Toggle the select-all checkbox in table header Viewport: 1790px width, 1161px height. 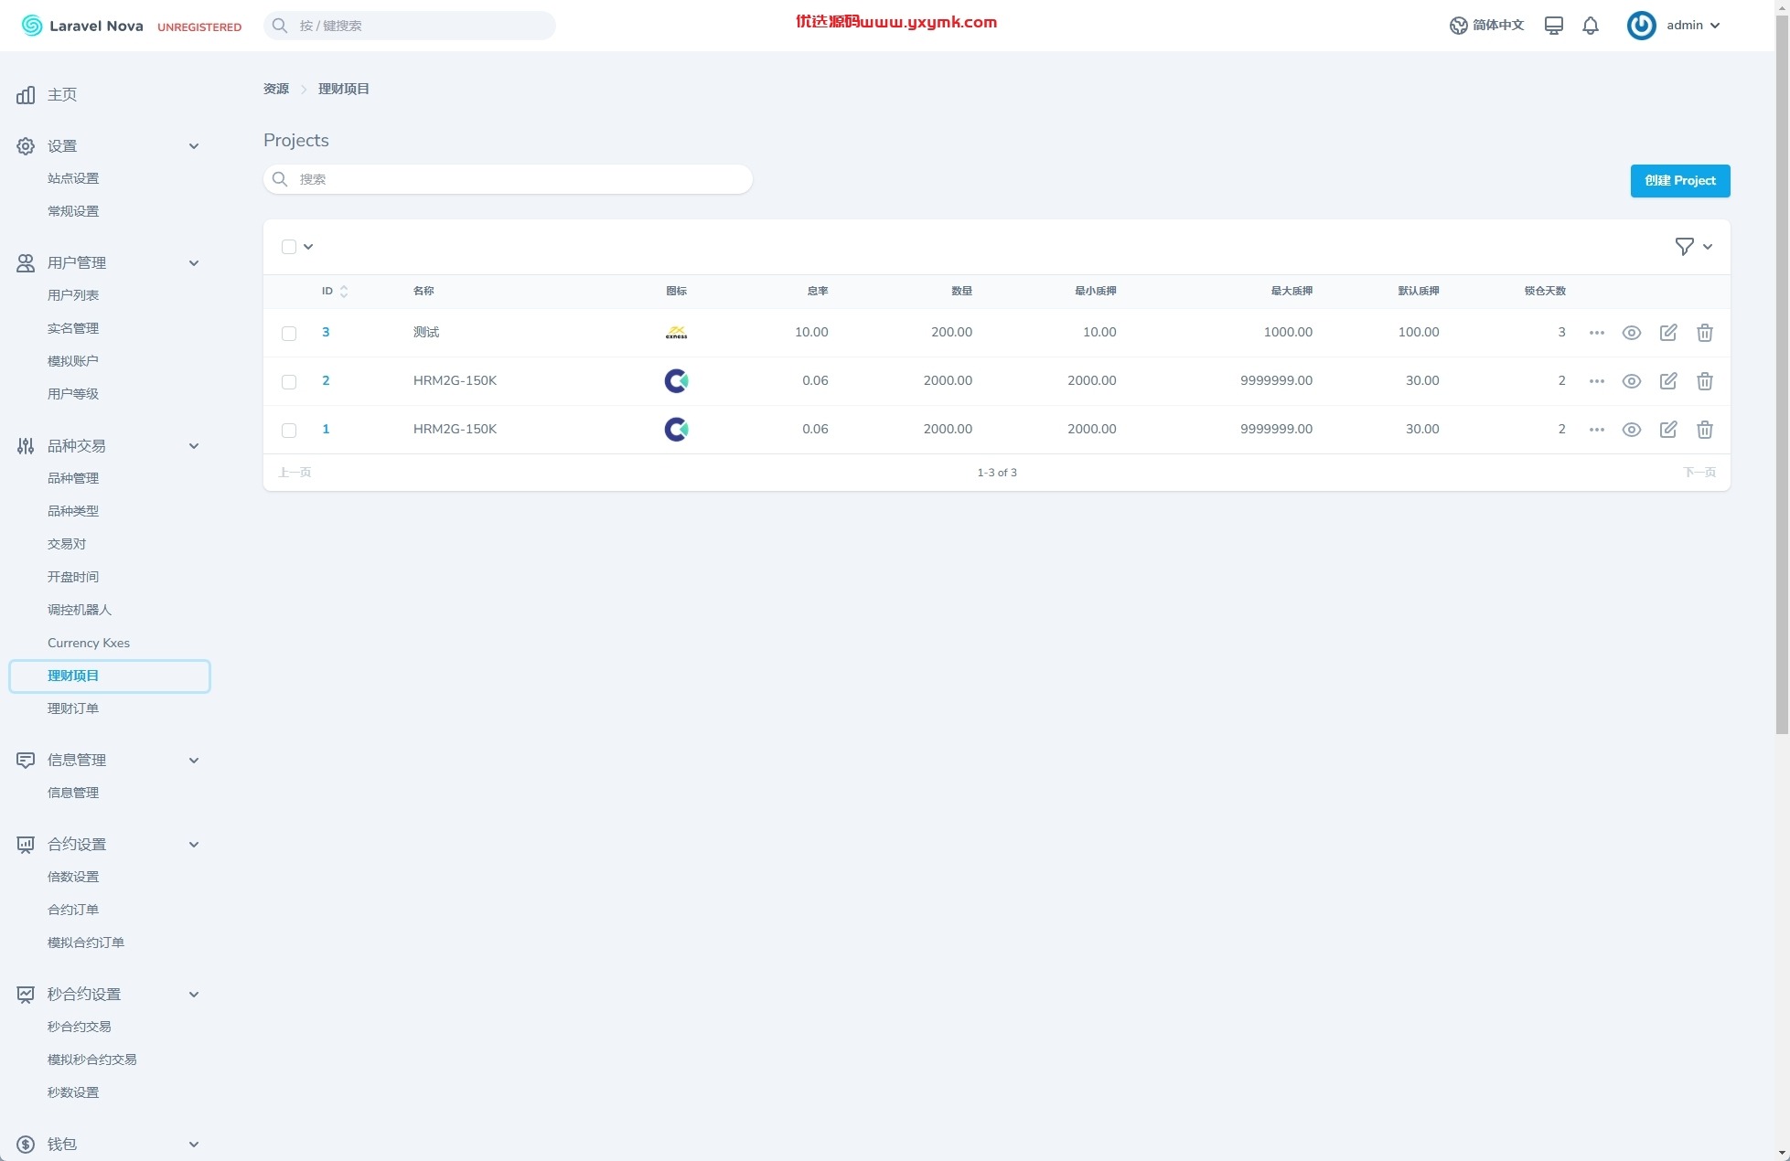tap(289, 247)
